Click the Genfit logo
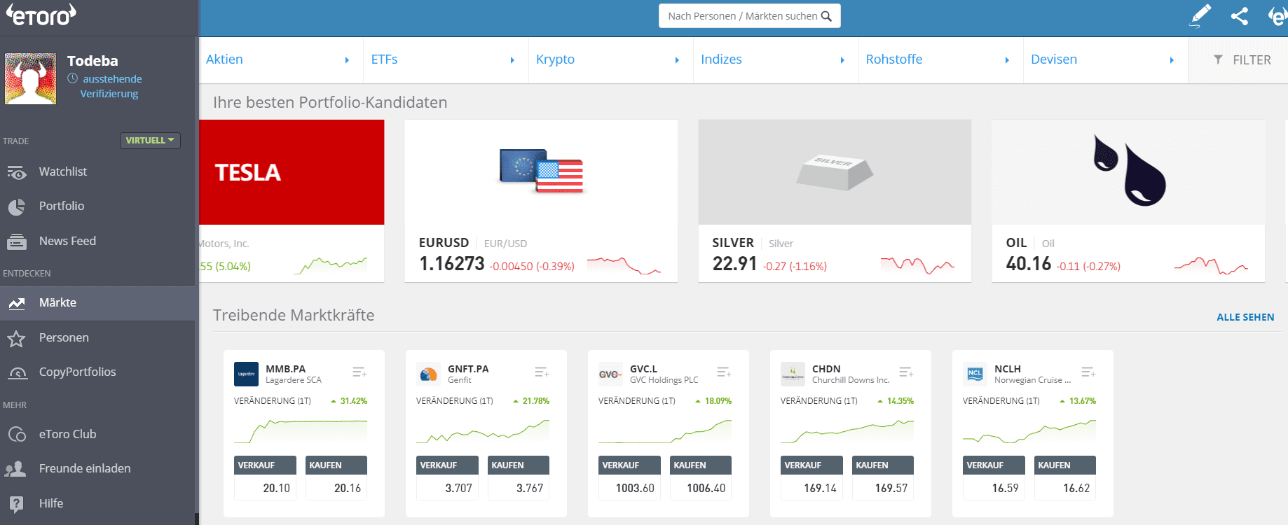This screenshot has height=525, width=1288. coord(428,374)
